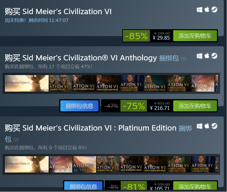Click the Windows icon in the Anthology bundle box
This screenshot has width=227, height=192.
[x=199, y=56]
